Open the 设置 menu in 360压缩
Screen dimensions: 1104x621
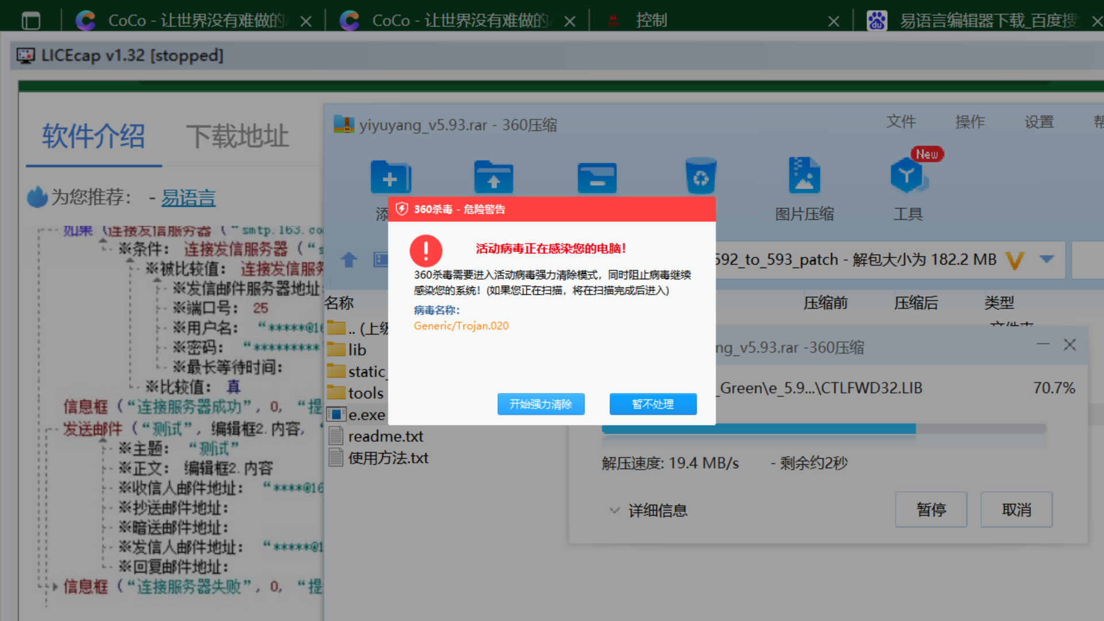point(1039,122)
